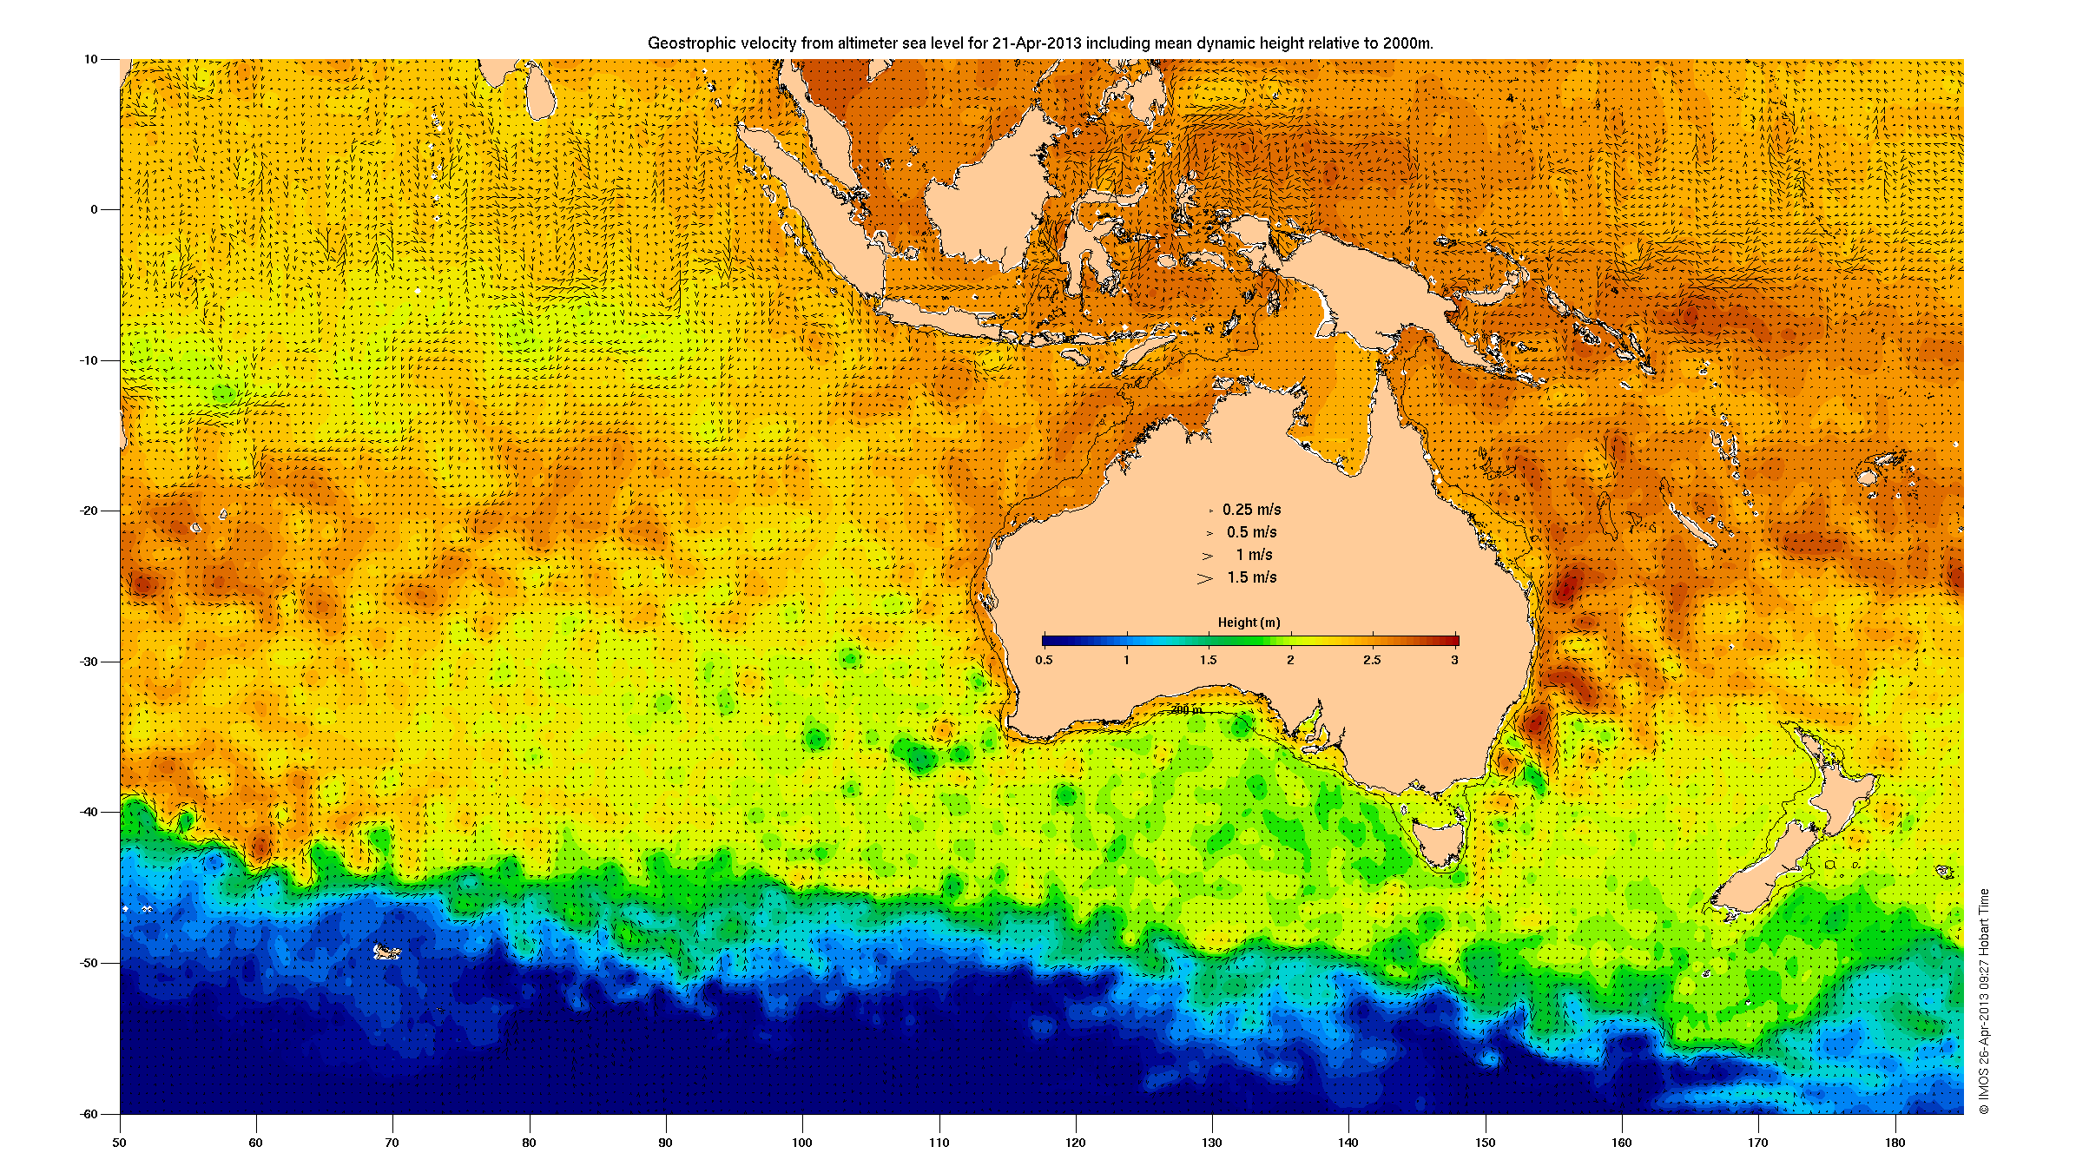Click the 1.5 m/s legend label
The width and height of the screenshot is (2076, 1173).
[x=1251, y=577]
